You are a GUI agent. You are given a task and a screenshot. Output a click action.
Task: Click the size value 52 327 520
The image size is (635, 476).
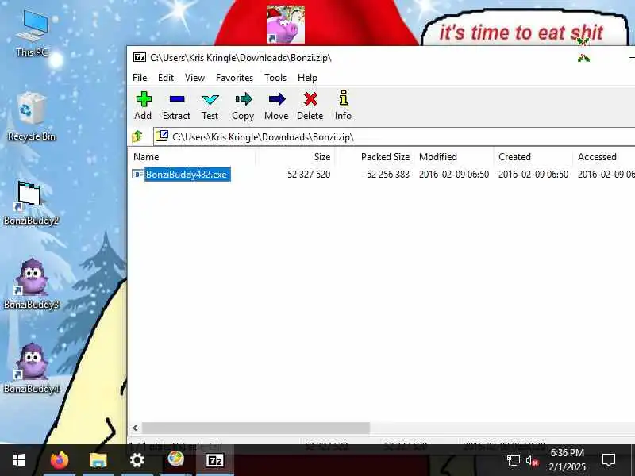tap(309, 175)
